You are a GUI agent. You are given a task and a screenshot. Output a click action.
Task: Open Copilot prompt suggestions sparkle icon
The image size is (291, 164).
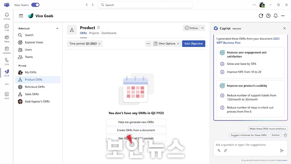pos(219,150)
